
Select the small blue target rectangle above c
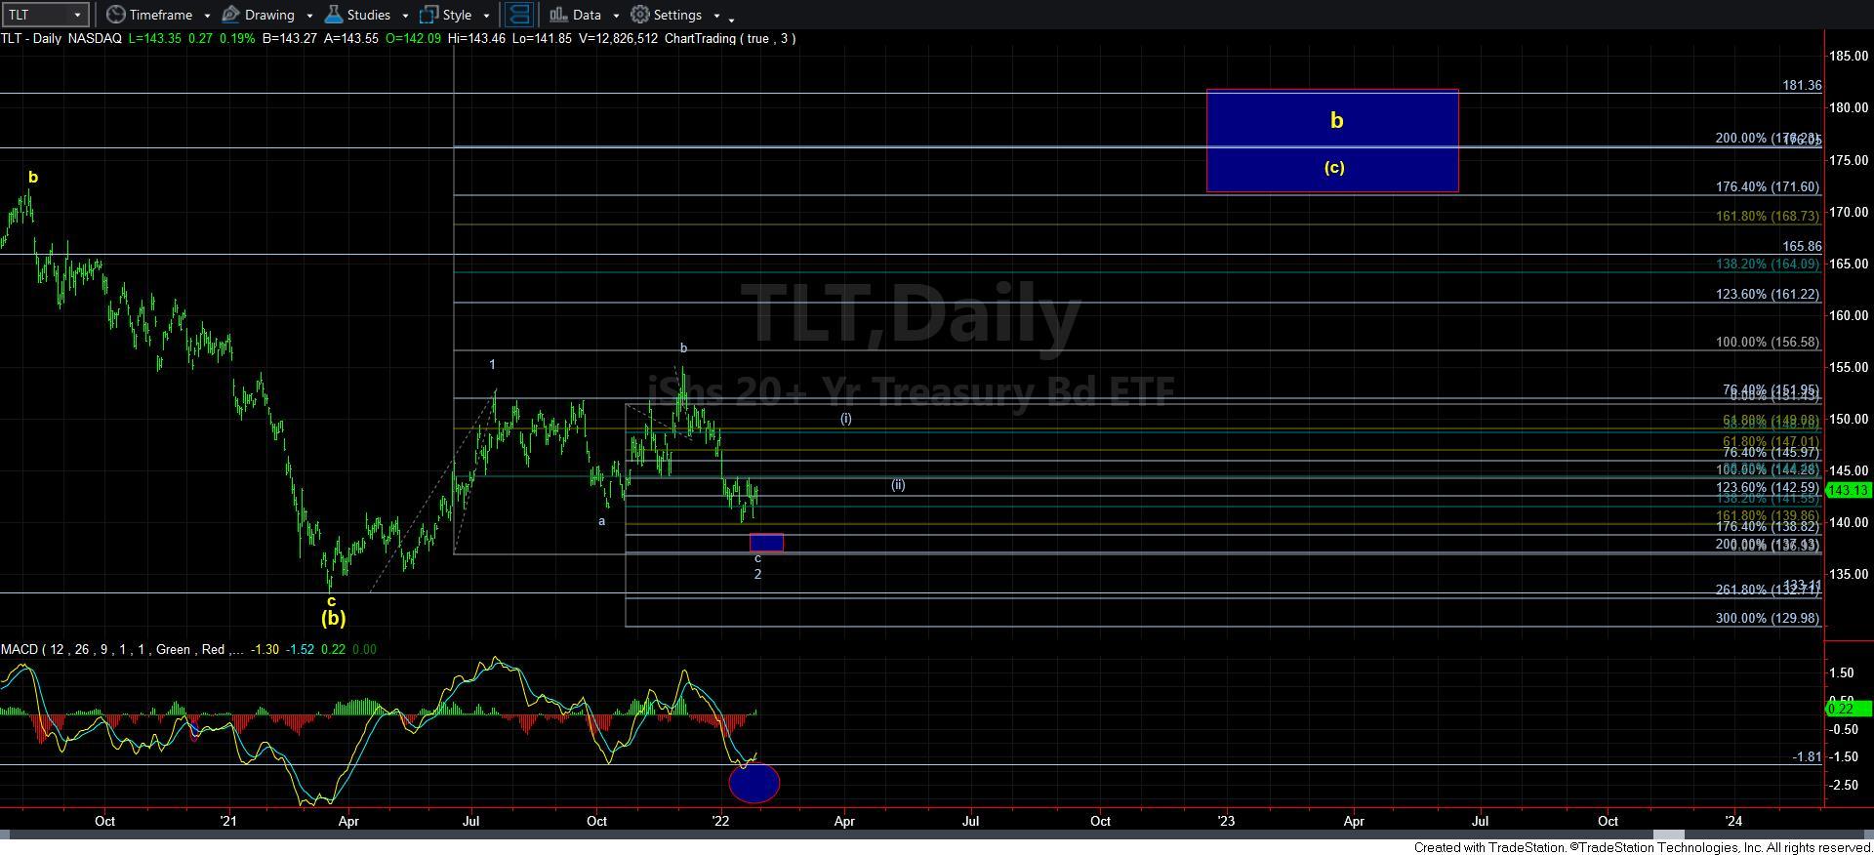coord(766,543)
